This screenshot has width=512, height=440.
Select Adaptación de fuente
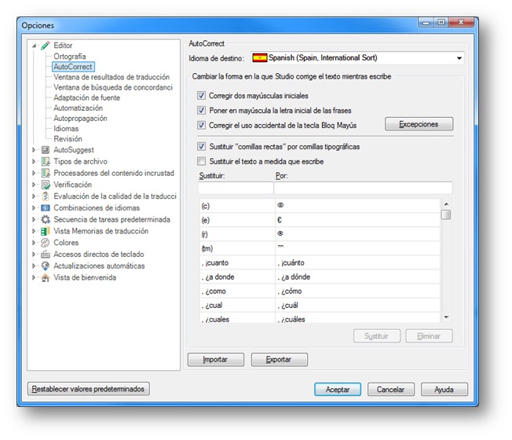(87, 97)
